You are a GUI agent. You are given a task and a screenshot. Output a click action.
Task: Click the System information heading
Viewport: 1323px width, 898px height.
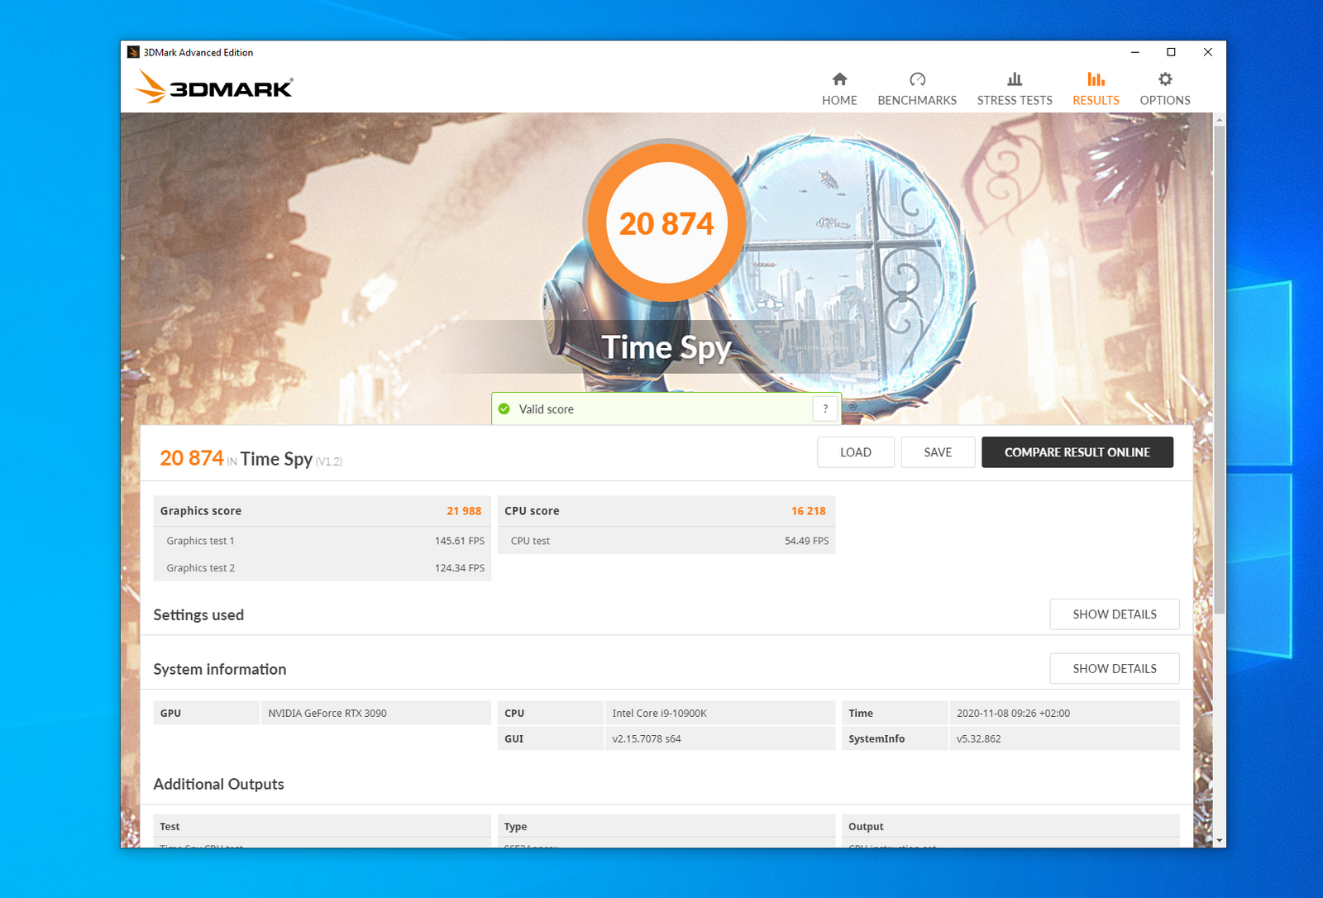point(220,669)
